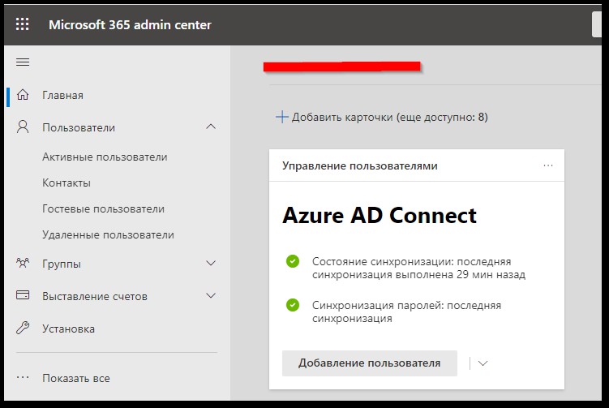Click the Users person icon
The height and width of the screenshot is (408, 609).
click(x=24, y=127)
